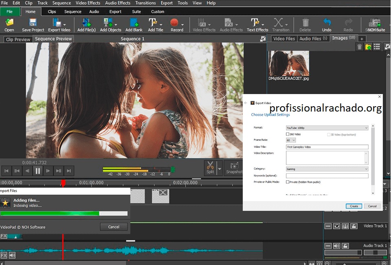Add a new folder to the media bin
Screen dimensions: 391x265
pos(368,47)
